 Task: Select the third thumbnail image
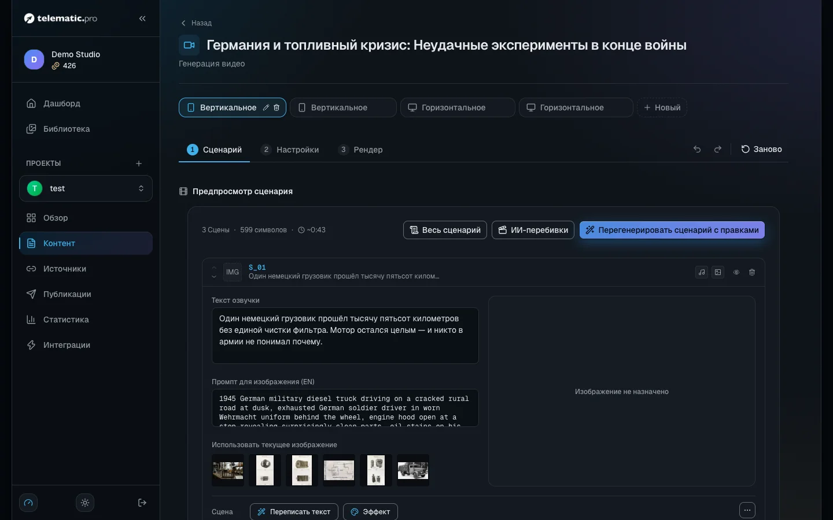(302, 470)
